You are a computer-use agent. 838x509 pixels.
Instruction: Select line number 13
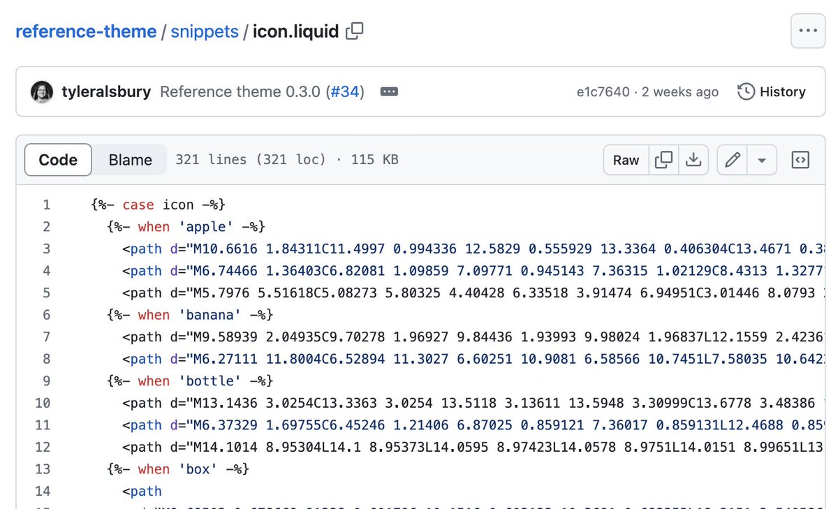[x=42, y=469]
